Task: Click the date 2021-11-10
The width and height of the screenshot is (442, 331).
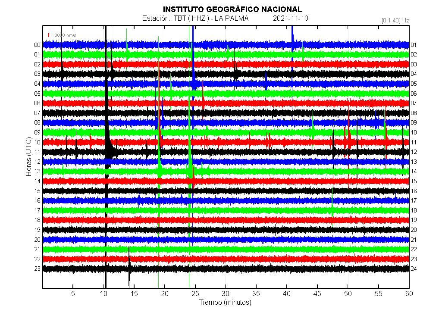Action: click(x=290, y=19)
